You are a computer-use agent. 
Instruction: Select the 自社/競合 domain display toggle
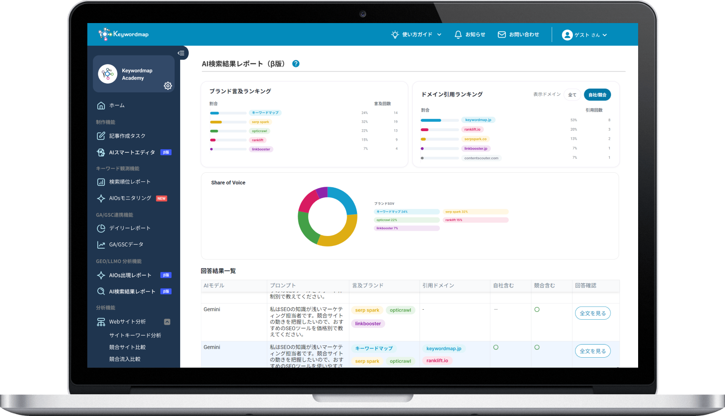point(597,95)
